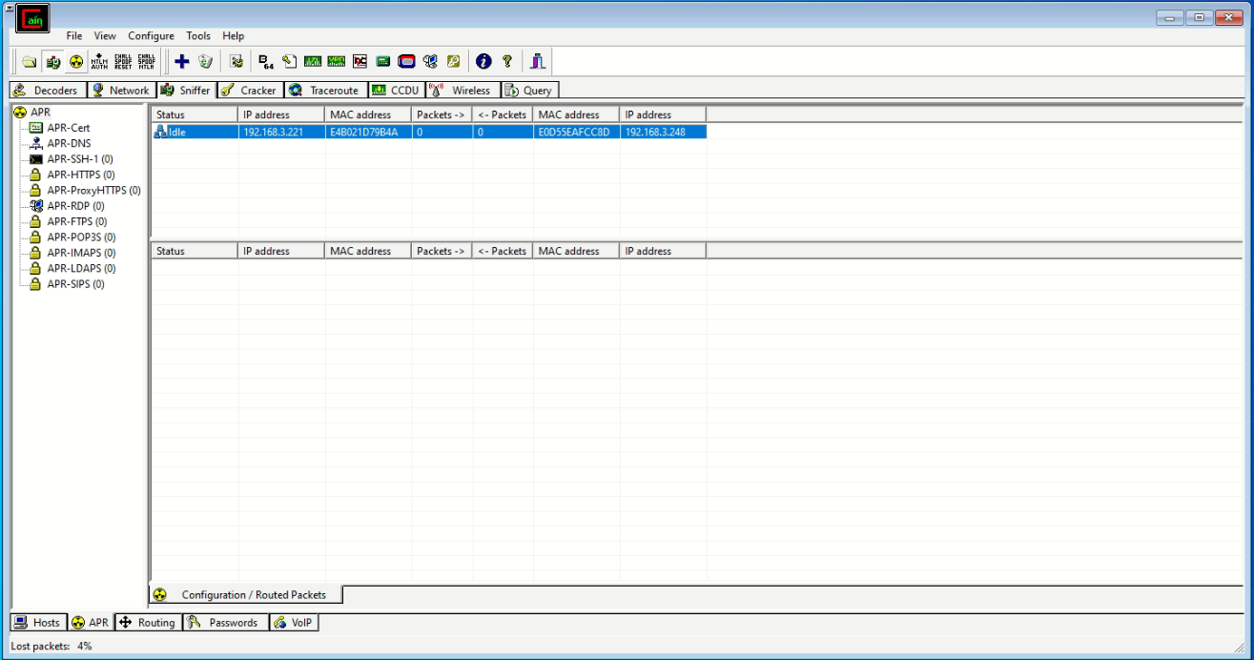Select APR-DNS in the tree
This screenshot has width=1254, height=660.
click(70, 143)
